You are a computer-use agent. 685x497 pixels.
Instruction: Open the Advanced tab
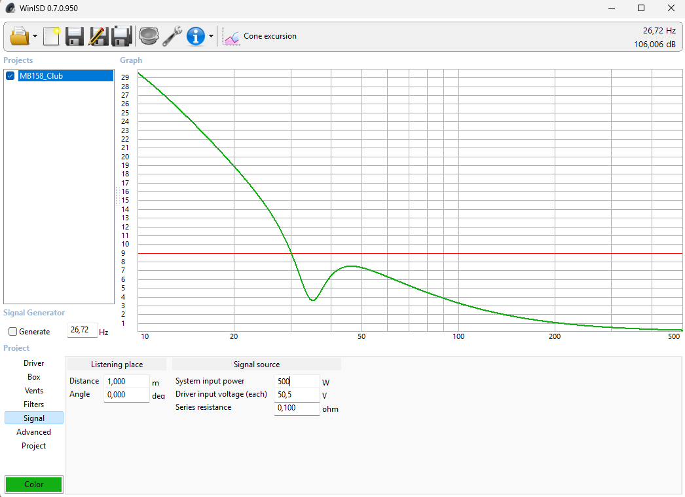[33, 432]
